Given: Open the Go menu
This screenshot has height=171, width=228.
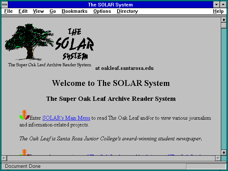Looking at the screenshot, I should (x=52, y=11).
